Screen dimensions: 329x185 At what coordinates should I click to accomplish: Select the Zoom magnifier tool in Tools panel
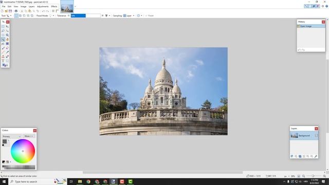pyautogui.click(x=7, y=35)
